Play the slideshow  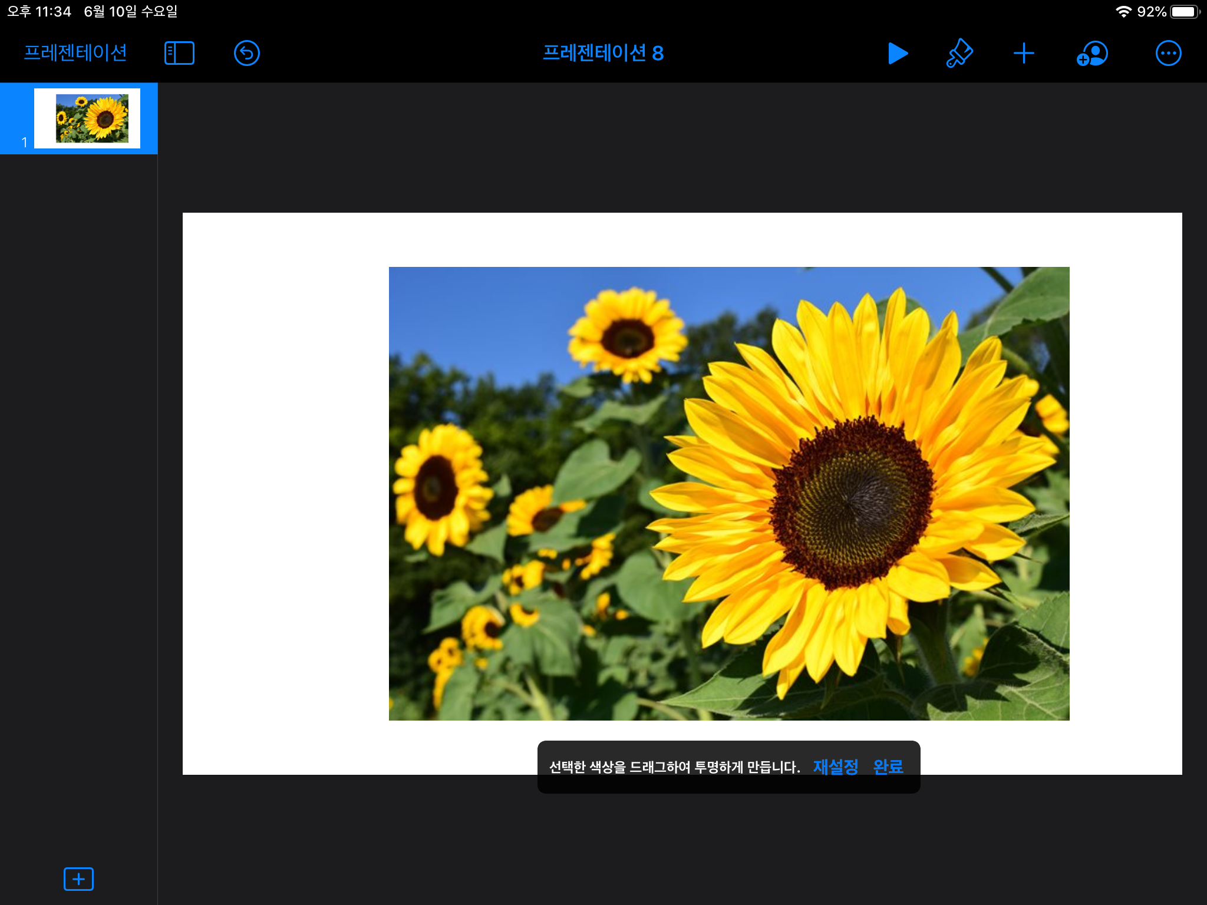click(897, 53)
